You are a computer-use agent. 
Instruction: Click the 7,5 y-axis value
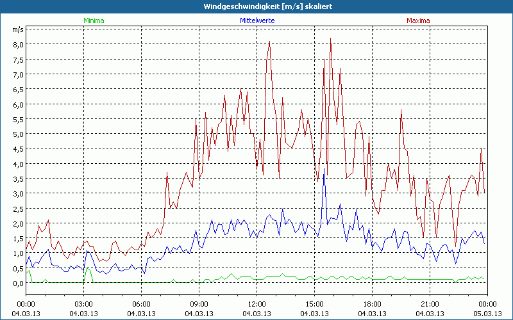tap(19, 60)
